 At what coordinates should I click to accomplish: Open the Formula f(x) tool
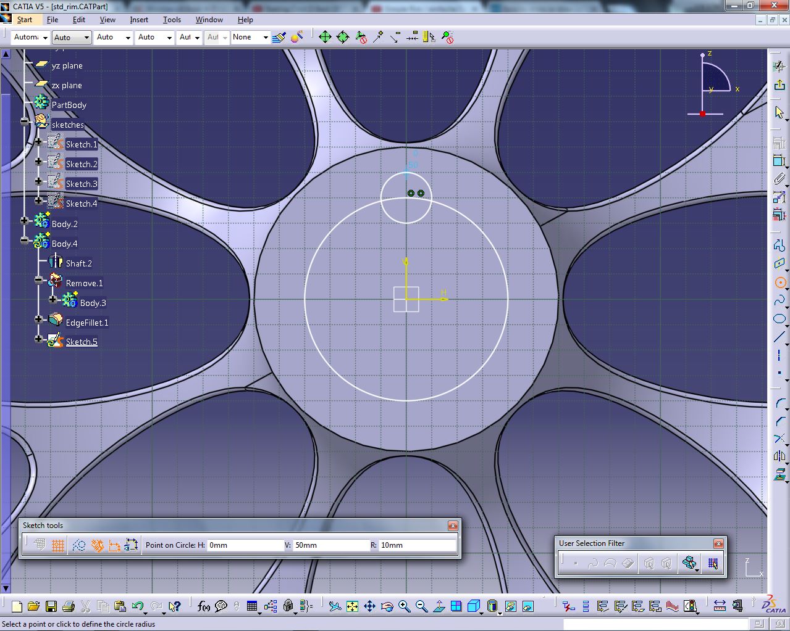click(204, 606)
